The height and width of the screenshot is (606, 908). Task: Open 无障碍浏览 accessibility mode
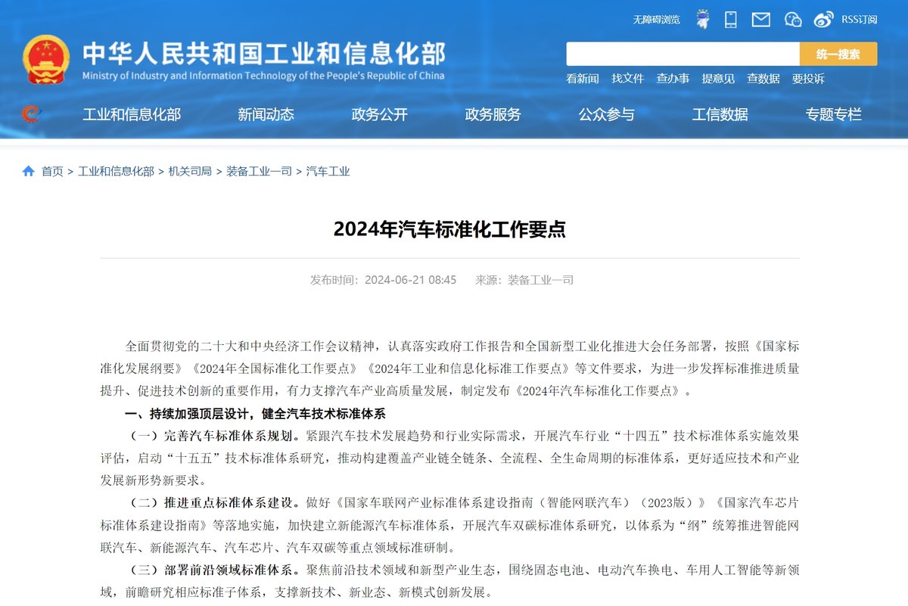[656, 20]
